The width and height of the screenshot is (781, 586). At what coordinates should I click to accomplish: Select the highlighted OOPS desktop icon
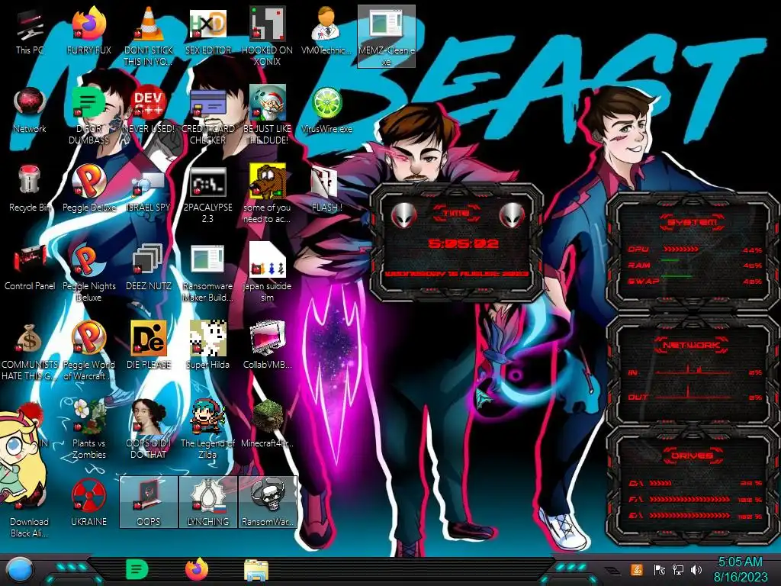coord(149,502)
